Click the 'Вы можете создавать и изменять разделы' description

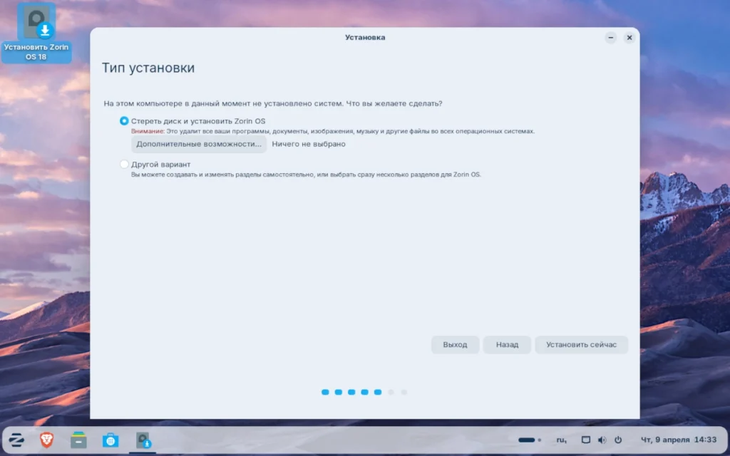tap(306, 175)
